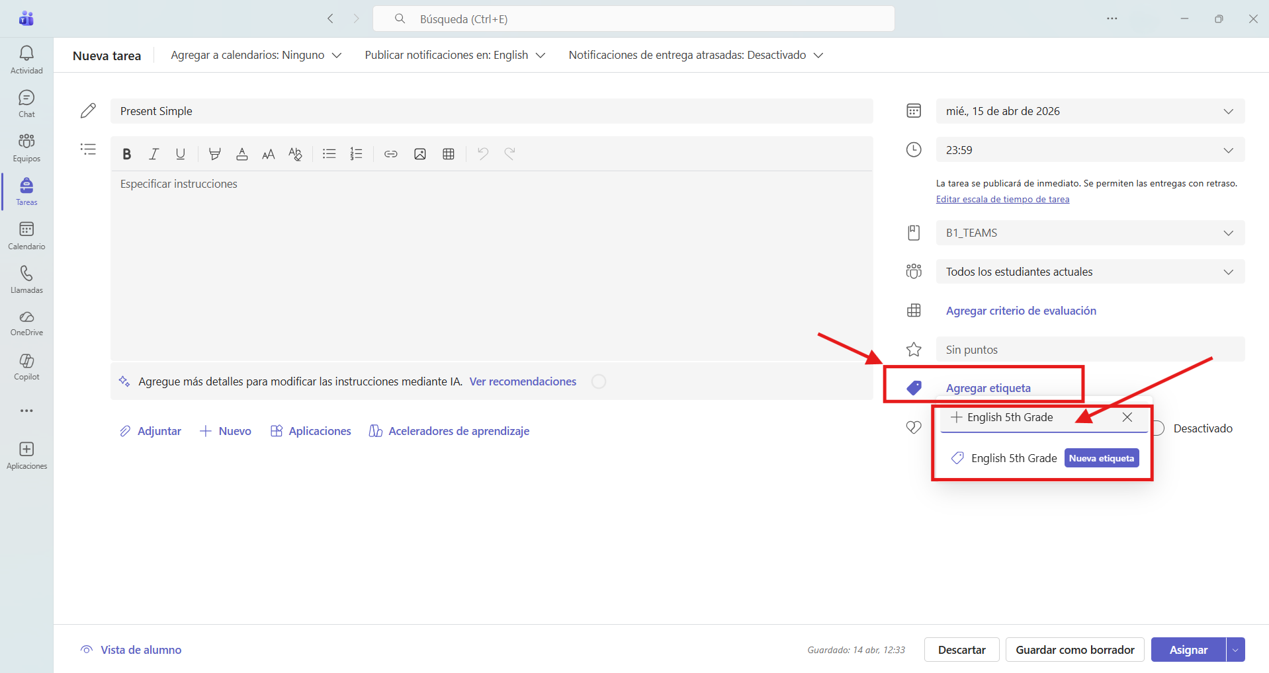Click Agregar criterio de evaluación
The width and height of the screenshot is (1269, 673).
pos(1021,311)
